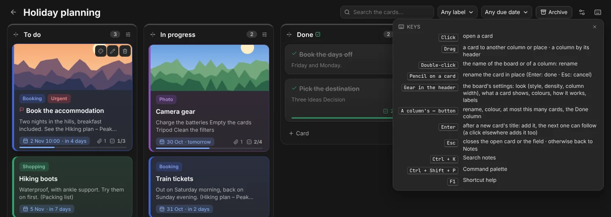Screen dimensions: 611x217
Task: Expand the Any due date filter dropdown
Action: click(506, 12)
